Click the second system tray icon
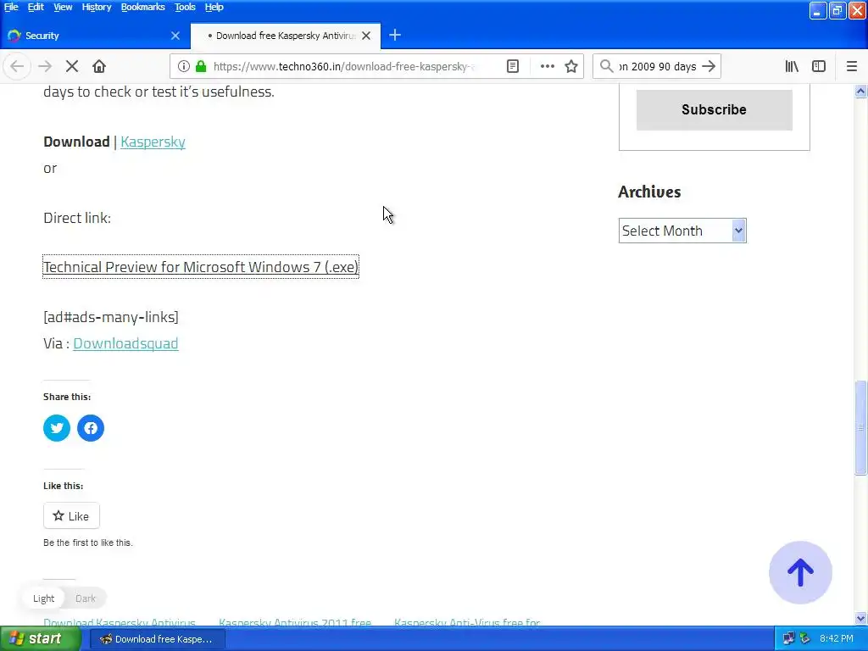 click(x=805, y=639)
